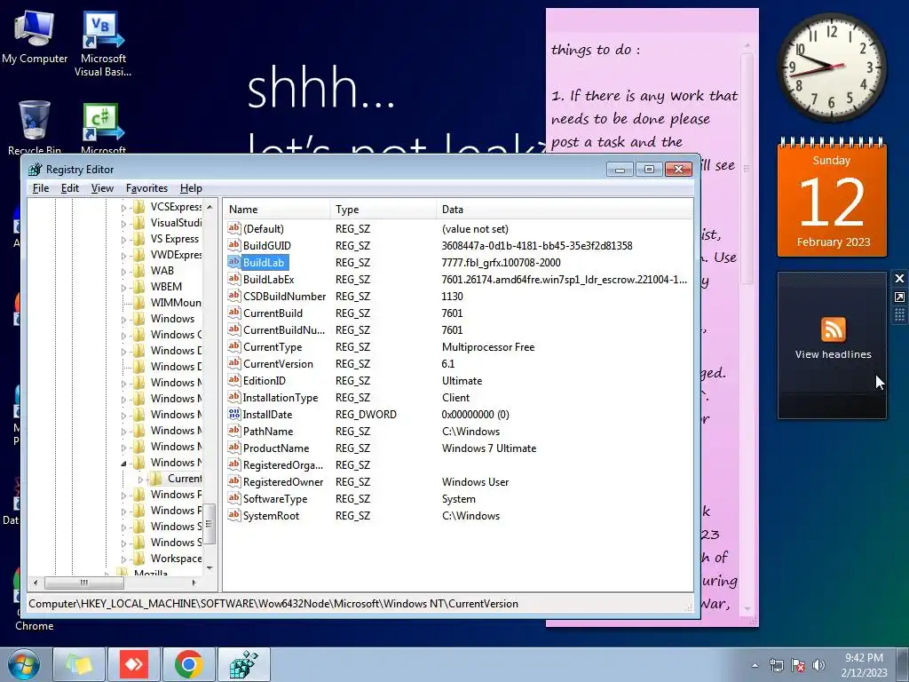Image resolution: width=909 pixels, height=682 pixels.
Task: Click the gadget larger-size arrow icon
Action: point(899,297)
